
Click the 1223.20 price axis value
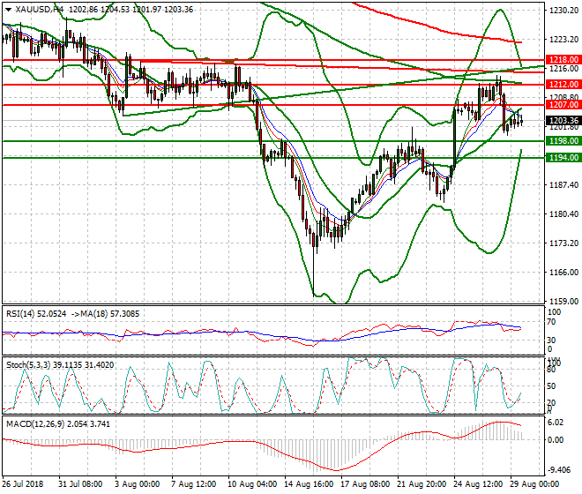point(563,40)
